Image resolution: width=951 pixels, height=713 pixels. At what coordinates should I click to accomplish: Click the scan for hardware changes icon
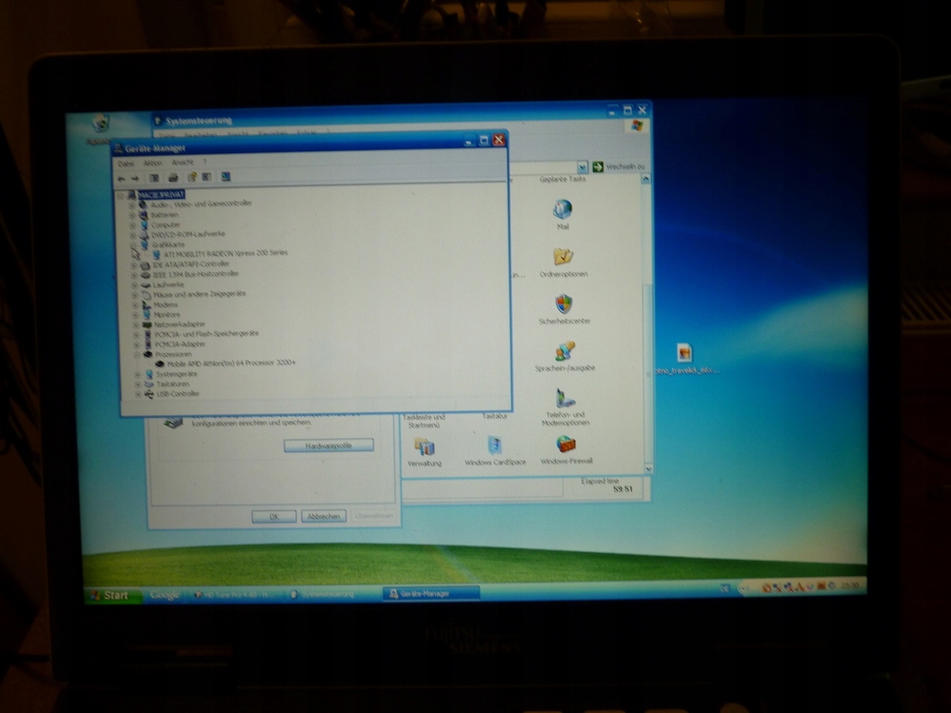pos(226,176)
